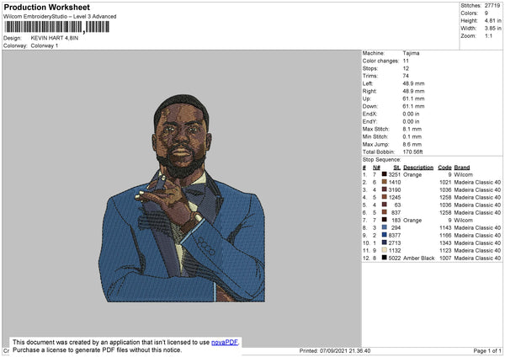Viewport: 505px width, 357px height.
Task: Click the Right: label
Action: click(369, 91)
